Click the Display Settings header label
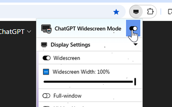This screenshot has width=172, height=107. (x=70, y=45)
